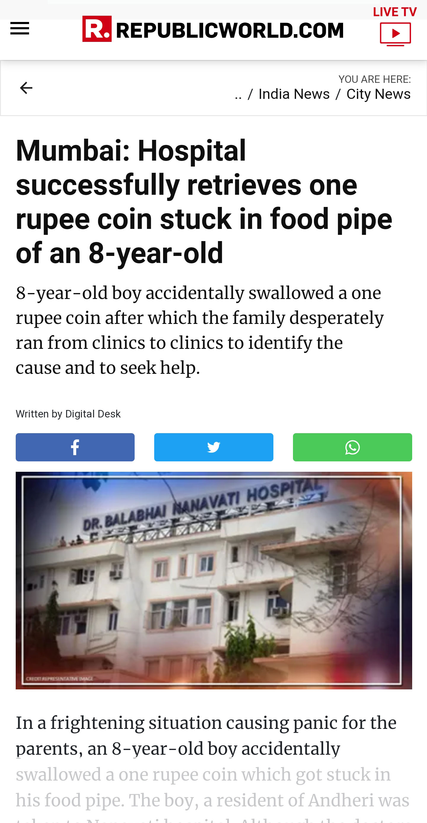427x823 pixels.
Task: Share the article via WhatsApp
Action: [x=353, y=447]
